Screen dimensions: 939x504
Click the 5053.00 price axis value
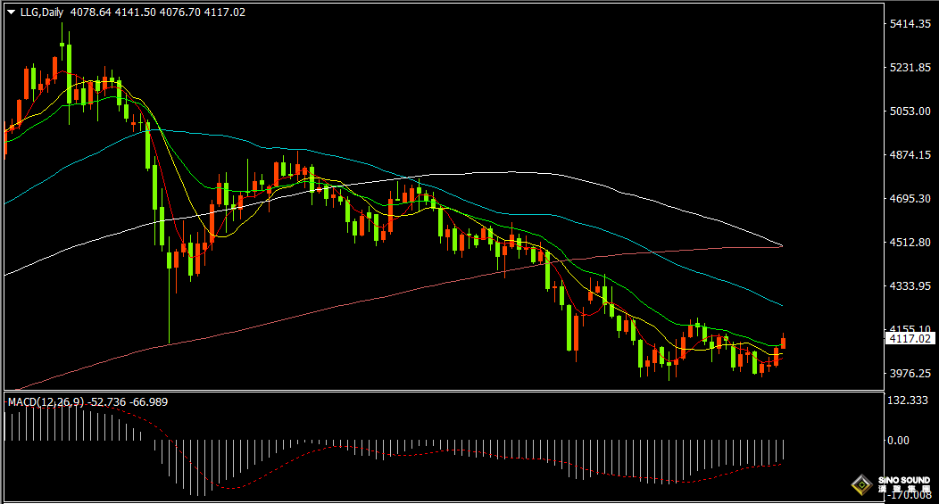click(910, 112)
